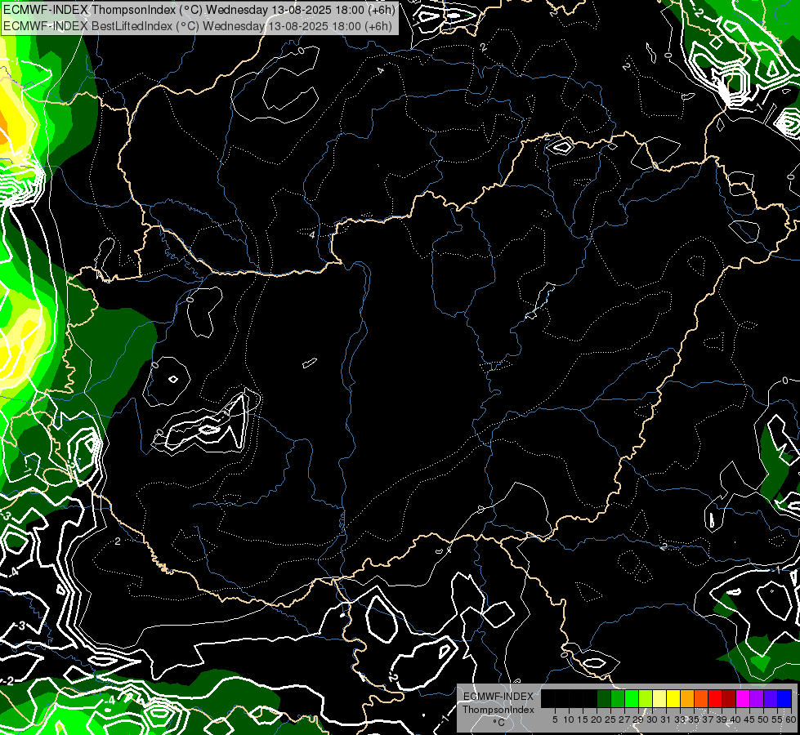
Task: Select the purple 45–50 legend swatch
Action: [757, 698]
